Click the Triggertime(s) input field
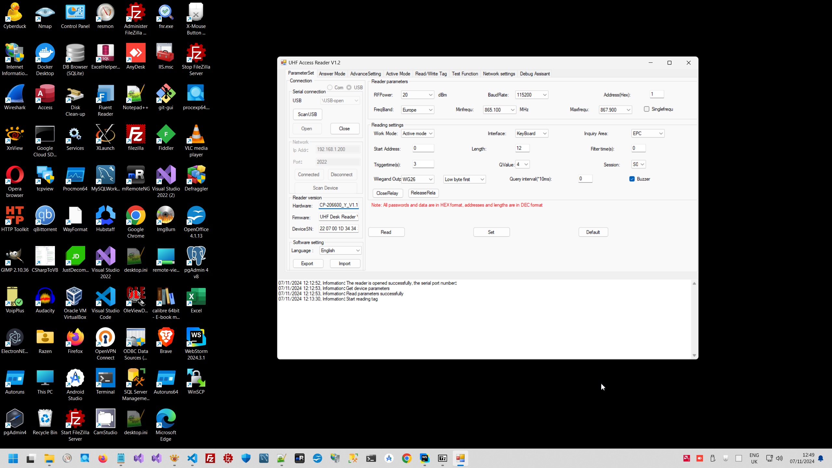832x468 pixels. (423, 164)
